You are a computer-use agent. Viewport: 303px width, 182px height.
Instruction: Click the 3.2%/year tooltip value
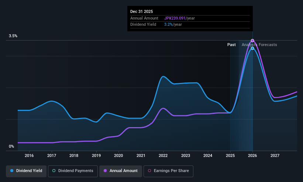pyautogui.click(x=173, y=25)
